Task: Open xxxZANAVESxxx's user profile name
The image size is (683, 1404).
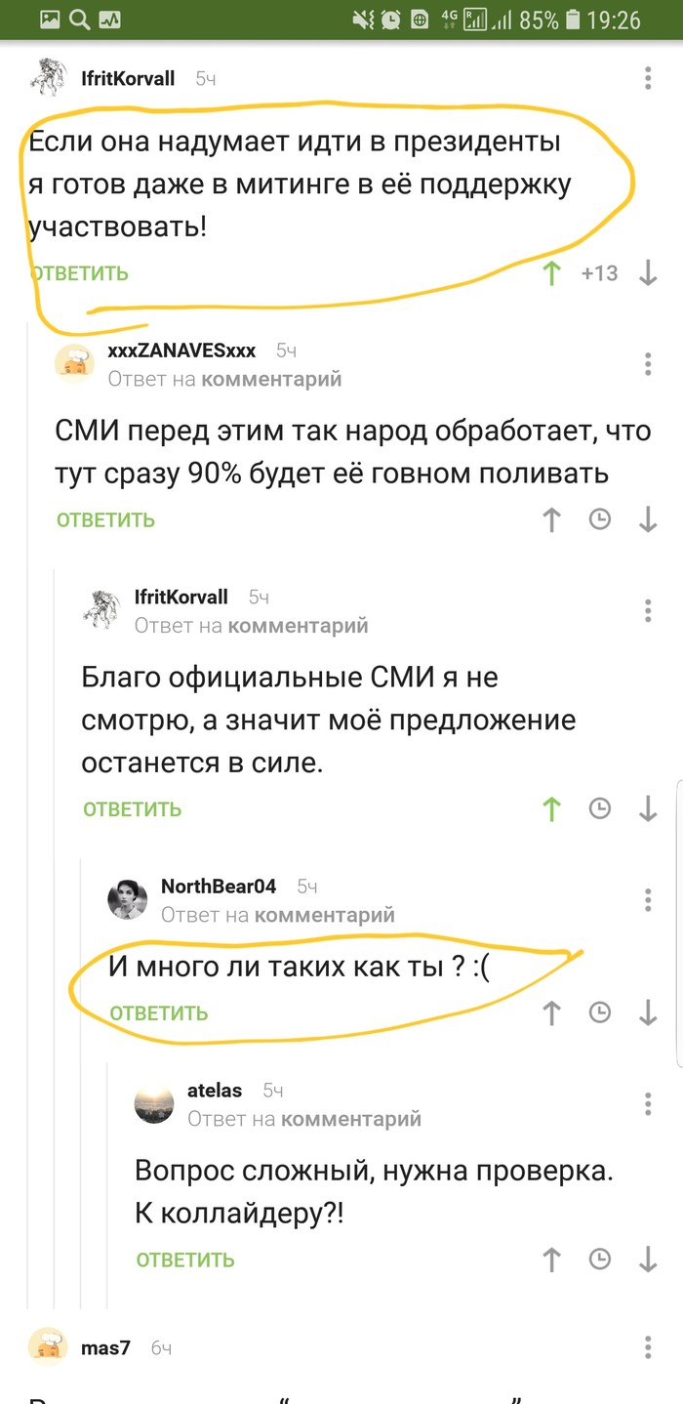Action: [181, 351]
